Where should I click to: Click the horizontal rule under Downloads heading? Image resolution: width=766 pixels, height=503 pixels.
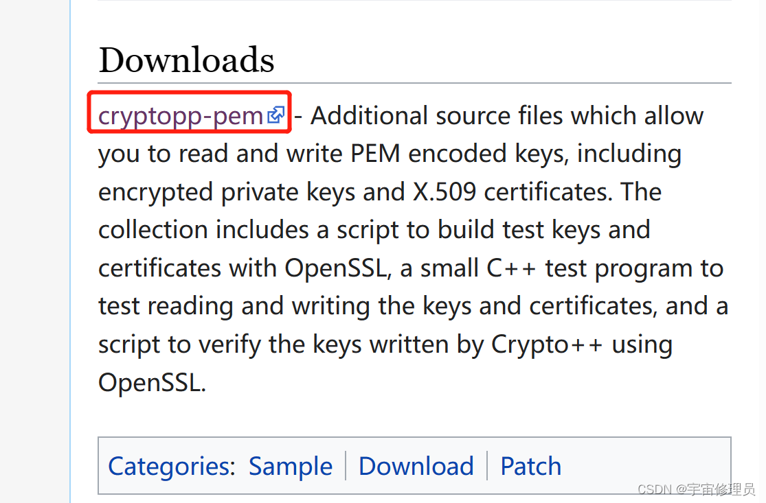point(415,83)
